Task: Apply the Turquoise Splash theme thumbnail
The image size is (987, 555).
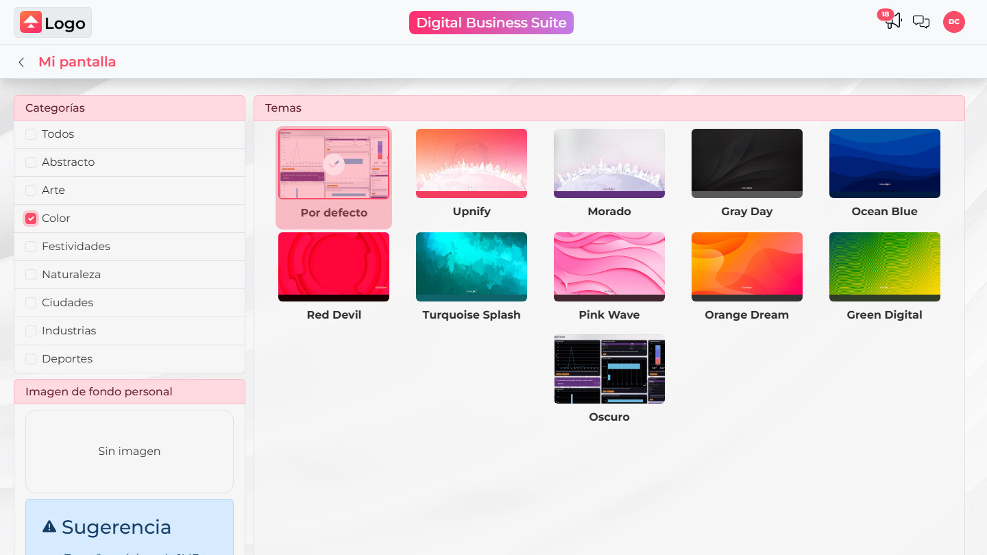Action: 472,267
